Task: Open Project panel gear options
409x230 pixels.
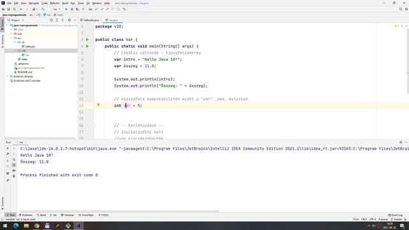Action: click(x=70, y=20)
